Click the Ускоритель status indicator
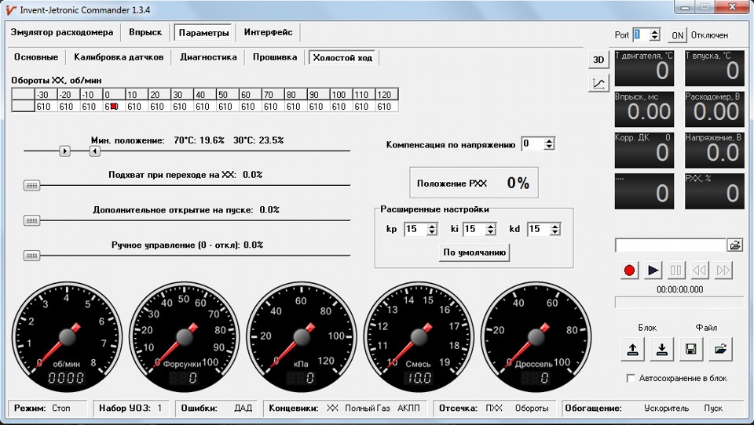Screen dimensions: 754x425 [667, 409]
